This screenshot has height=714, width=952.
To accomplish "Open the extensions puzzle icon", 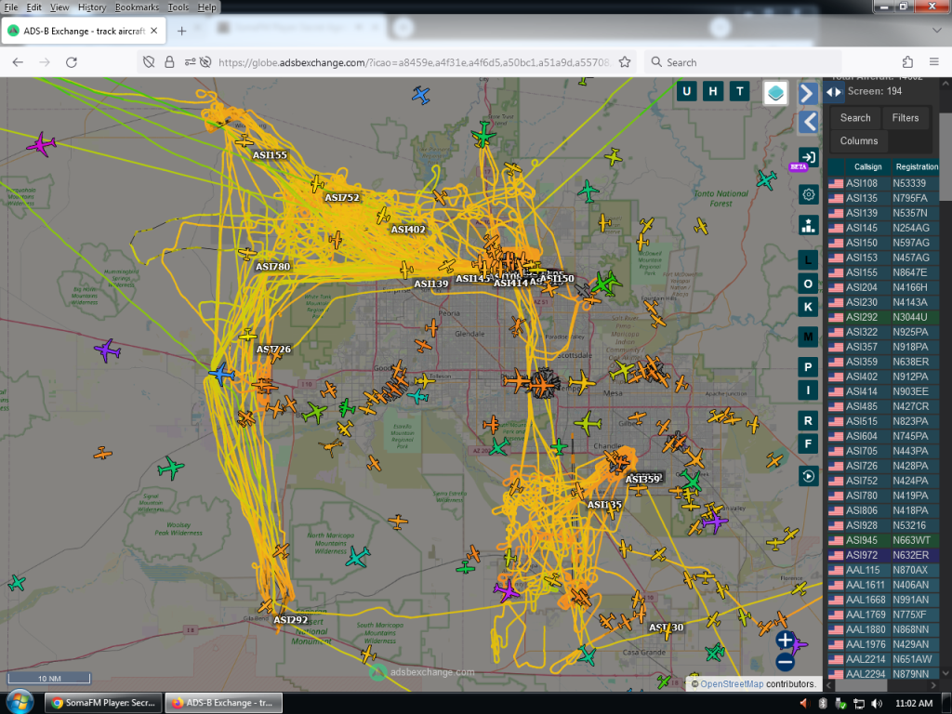I will coord(907,62).
